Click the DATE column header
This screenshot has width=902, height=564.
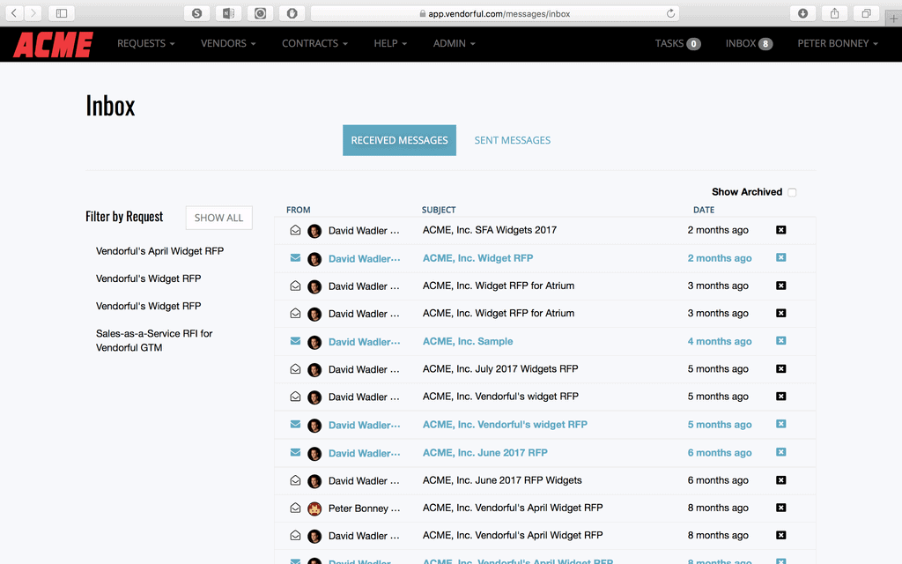click(x=704, y=210)
